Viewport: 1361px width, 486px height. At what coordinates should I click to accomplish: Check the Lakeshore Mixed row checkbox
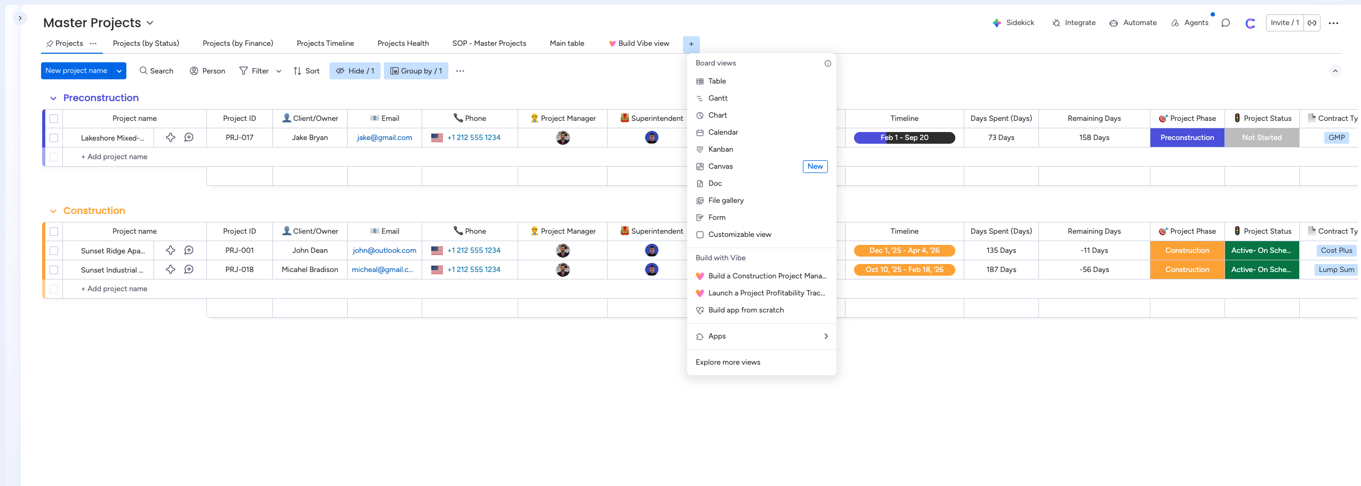point(54,138)
